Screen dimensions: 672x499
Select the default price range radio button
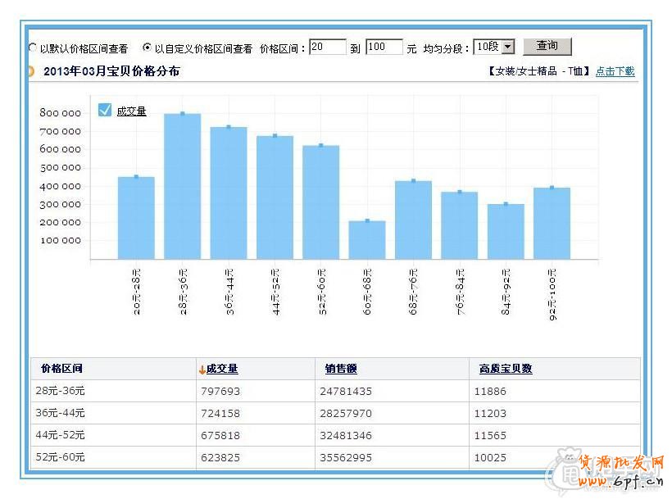coord(32,48)
